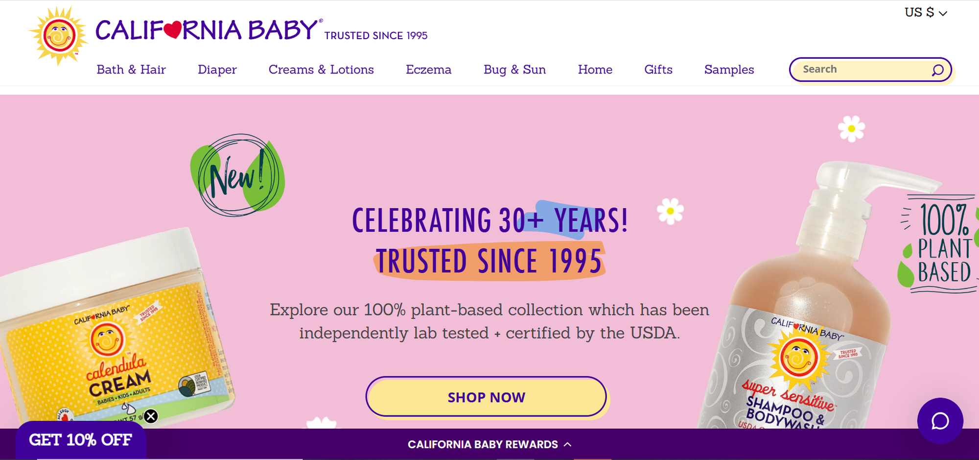
Task: Visit the Bug & Sun category
Action: point(514,70)
